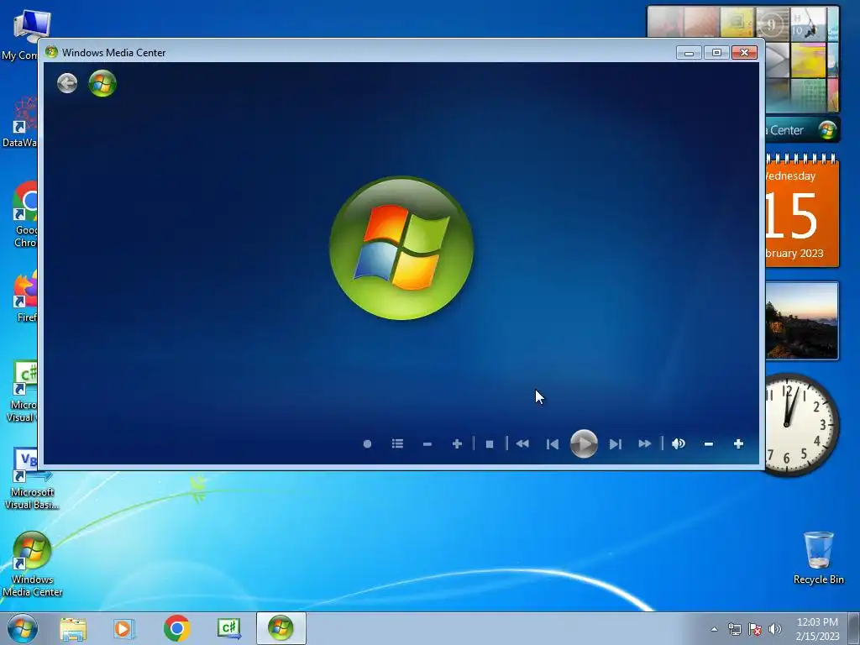Skip back to the previous track

[553, 443]
